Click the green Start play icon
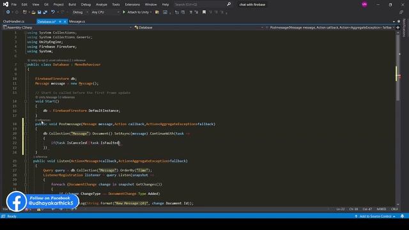The image size is (409, 230). 124,12
